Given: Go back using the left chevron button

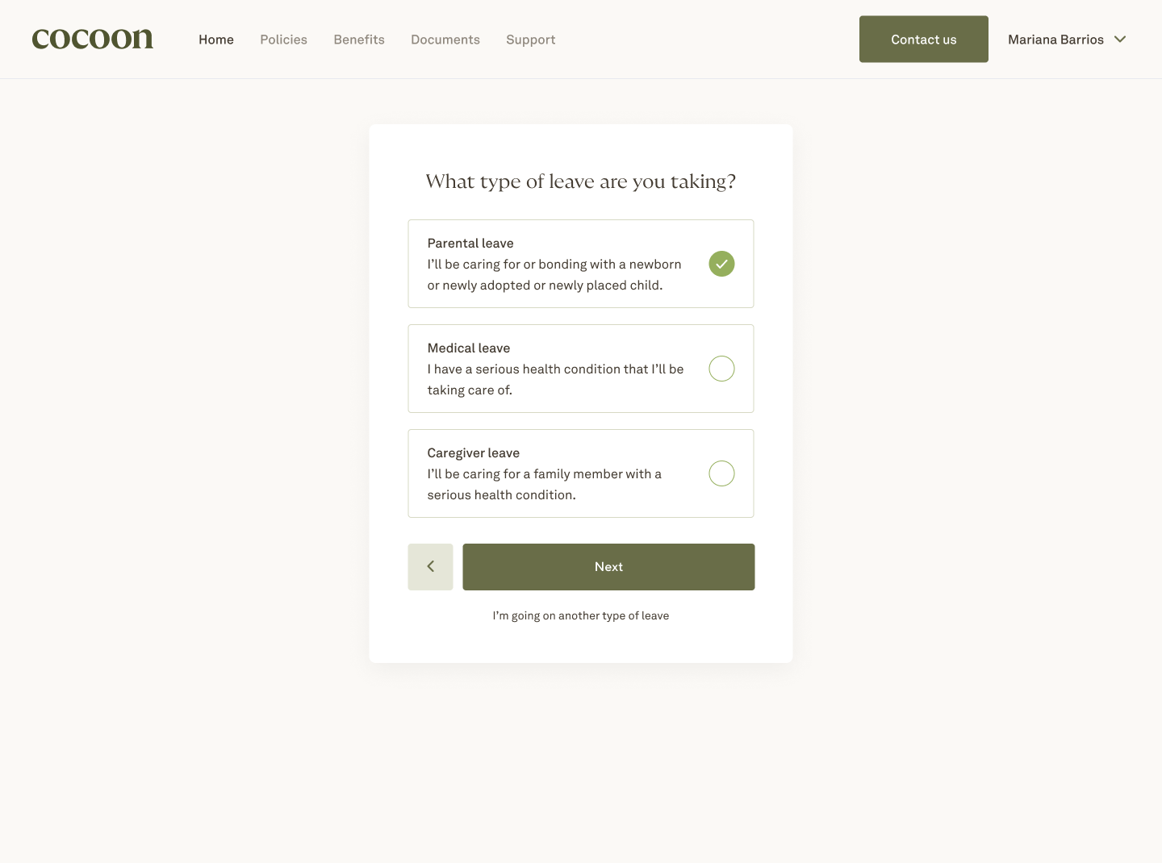Looking at the screenshot, I should 430,567.
